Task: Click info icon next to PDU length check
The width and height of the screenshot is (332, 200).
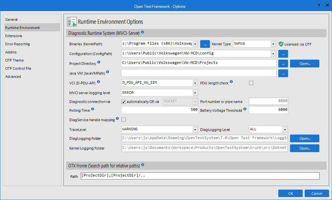Action: point(231,81)
